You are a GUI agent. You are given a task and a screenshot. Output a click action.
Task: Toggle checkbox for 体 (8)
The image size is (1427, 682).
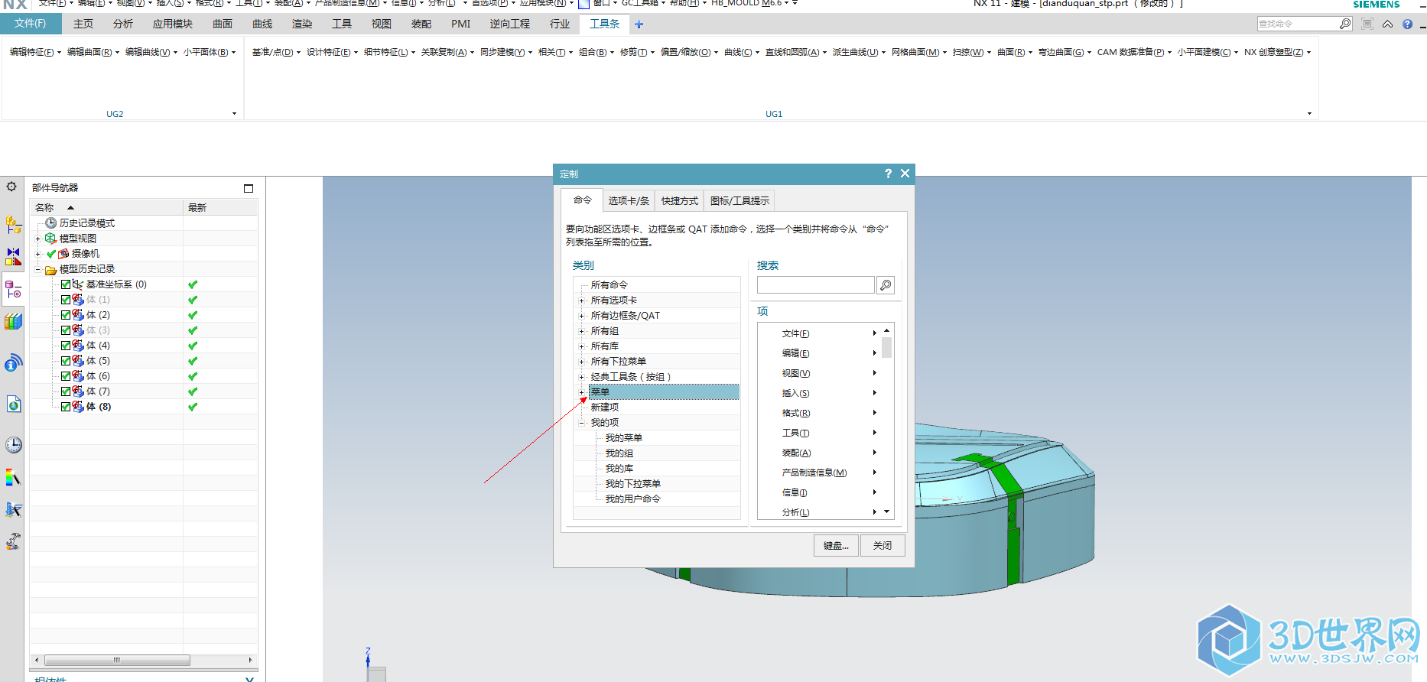[x=66, y=407]
